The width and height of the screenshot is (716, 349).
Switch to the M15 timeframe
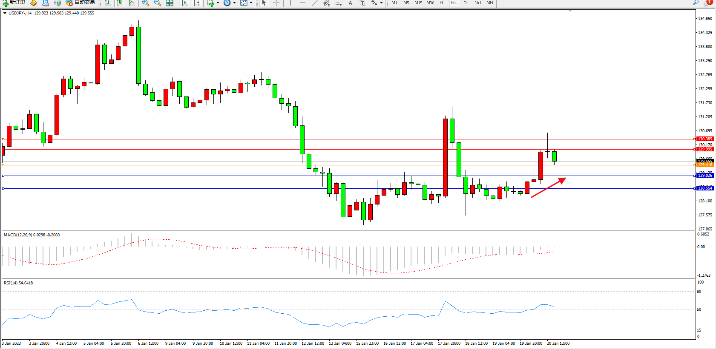click(418, 3)
